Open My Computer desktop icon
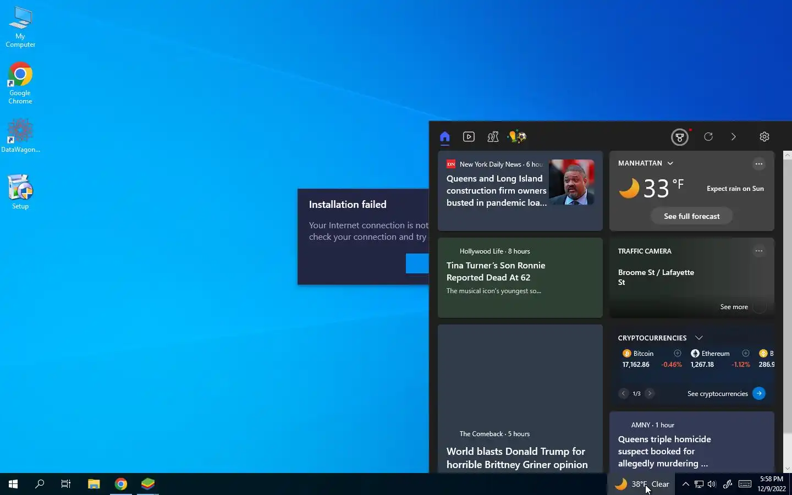 pos(20,27)
